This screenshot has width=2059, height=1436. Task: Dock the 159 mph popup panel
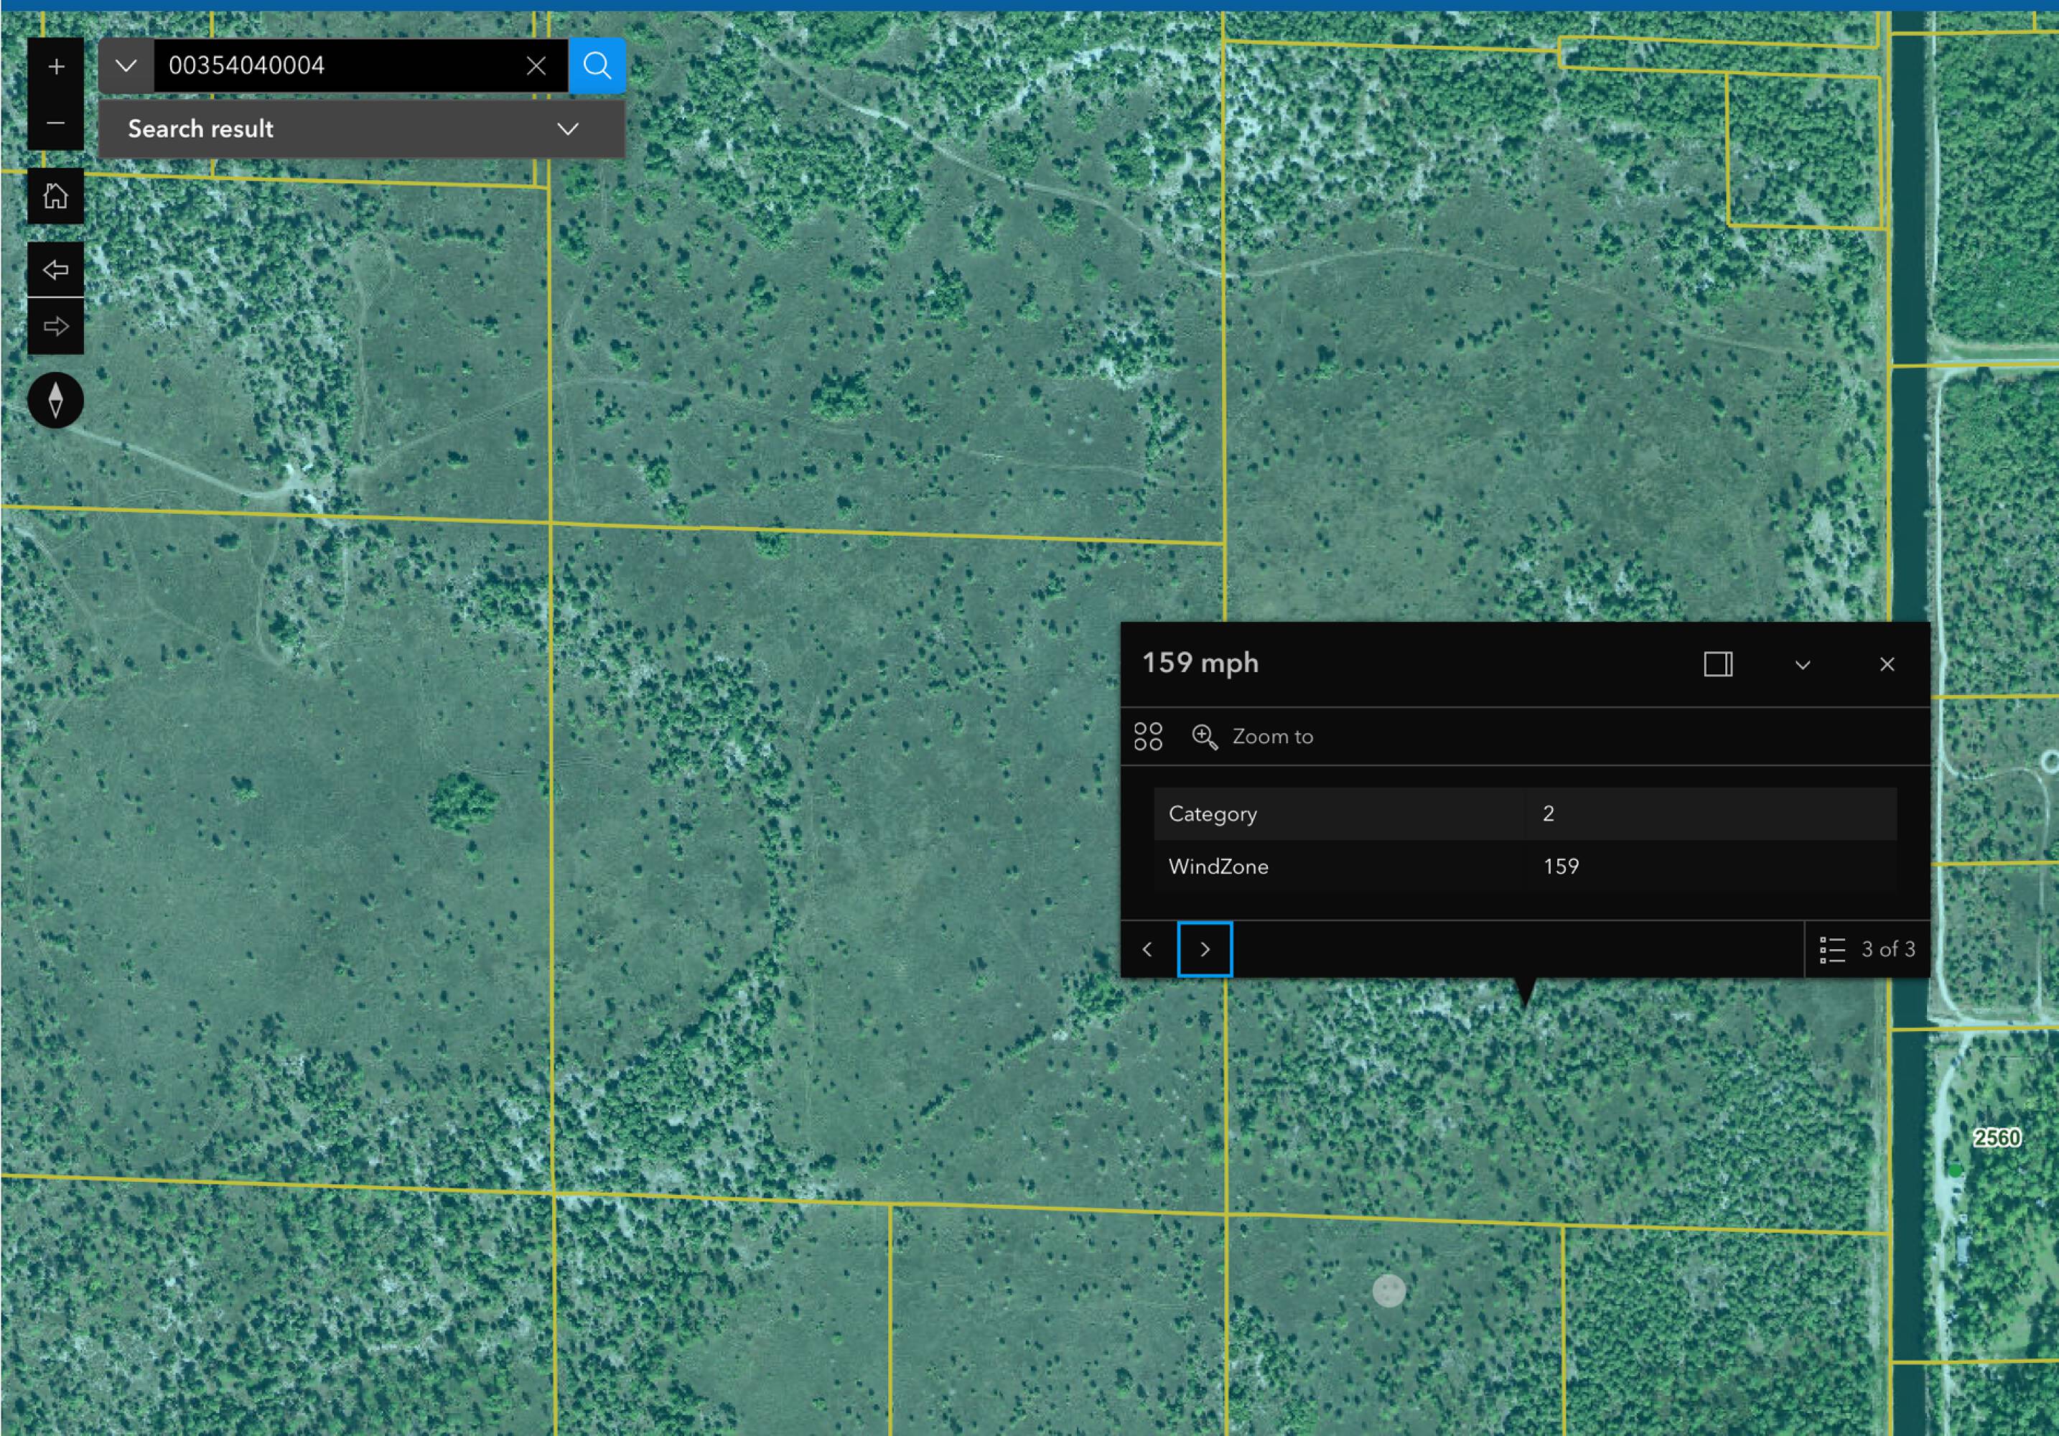1717,665
